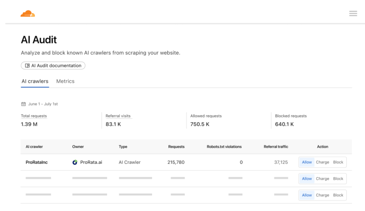Click the 37,125 referral traffic cell
This screenshot has height=211, width=365.
coord(281,162)
